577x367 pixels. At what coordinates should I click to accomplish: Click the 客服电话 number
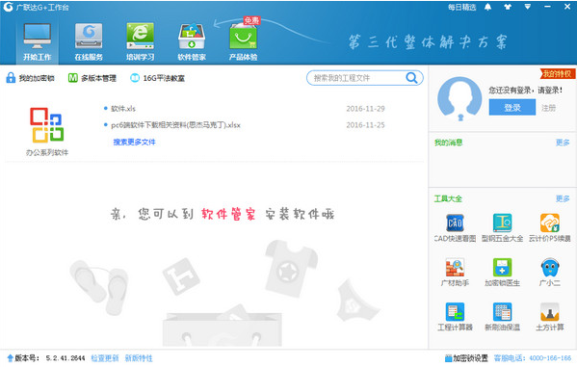[550, 358]
